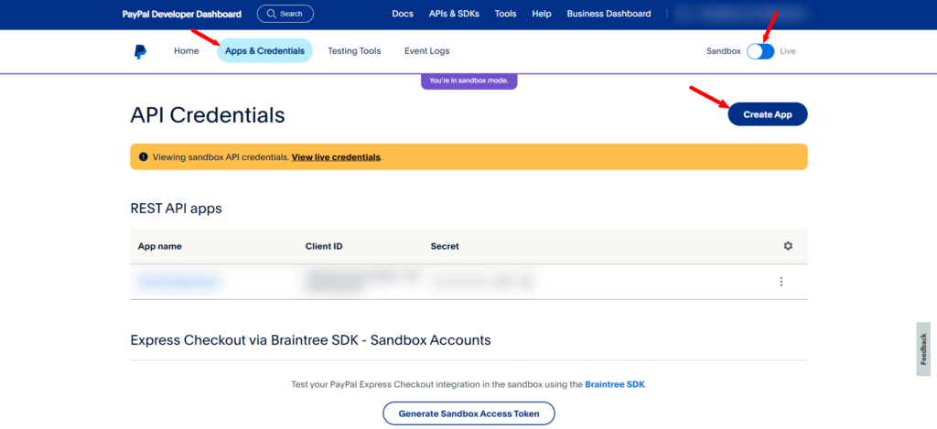Open the blurred app name link
937x429 pixels.
pos(178,282)
